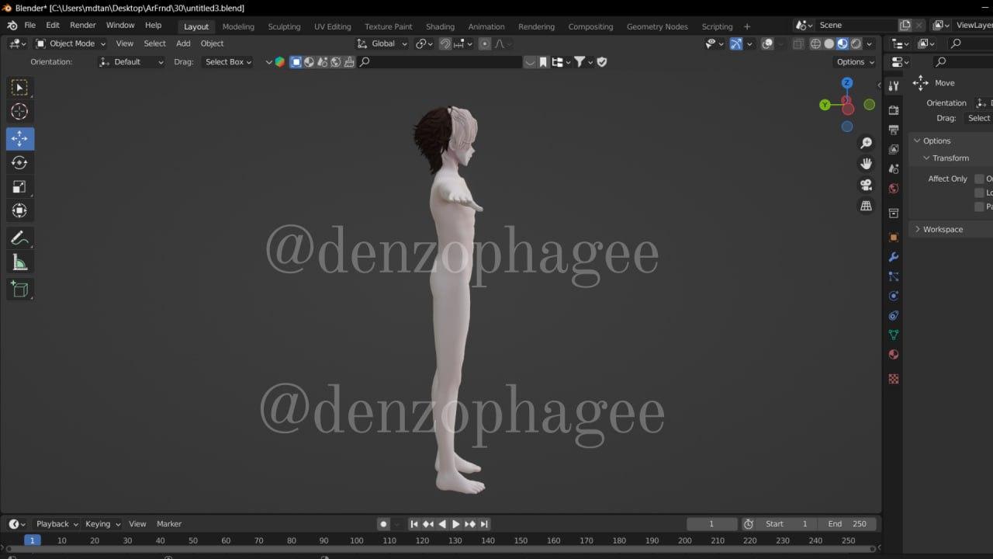Pick the Measure ruler tool
Screen dimensions: 993x559
tap(20, 262)
